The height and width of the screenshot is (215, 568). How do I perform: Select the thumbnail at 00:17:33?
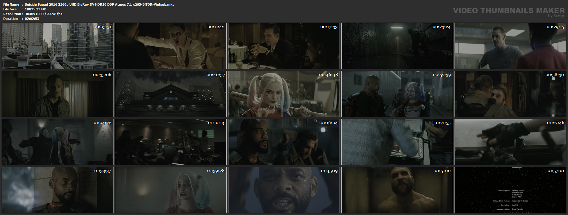click(284, 46)
